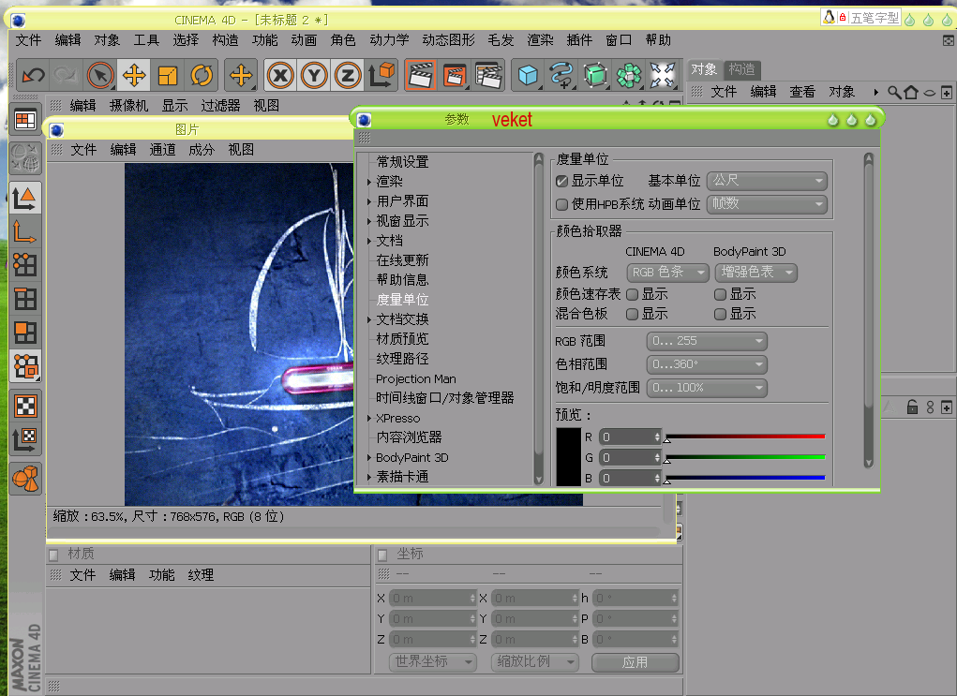
Task: Select 在线更新 in preferences list
Action: [402, 260]
